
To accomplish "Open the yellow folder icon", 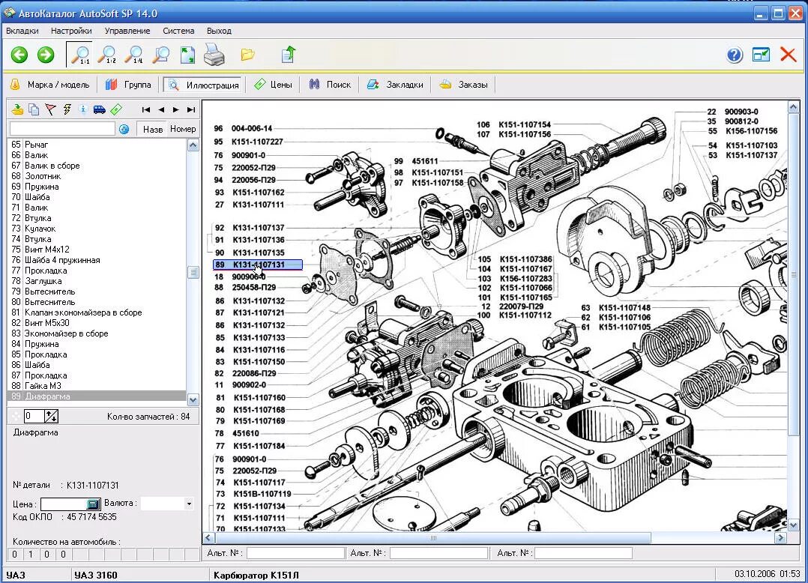I will [248, 54].
